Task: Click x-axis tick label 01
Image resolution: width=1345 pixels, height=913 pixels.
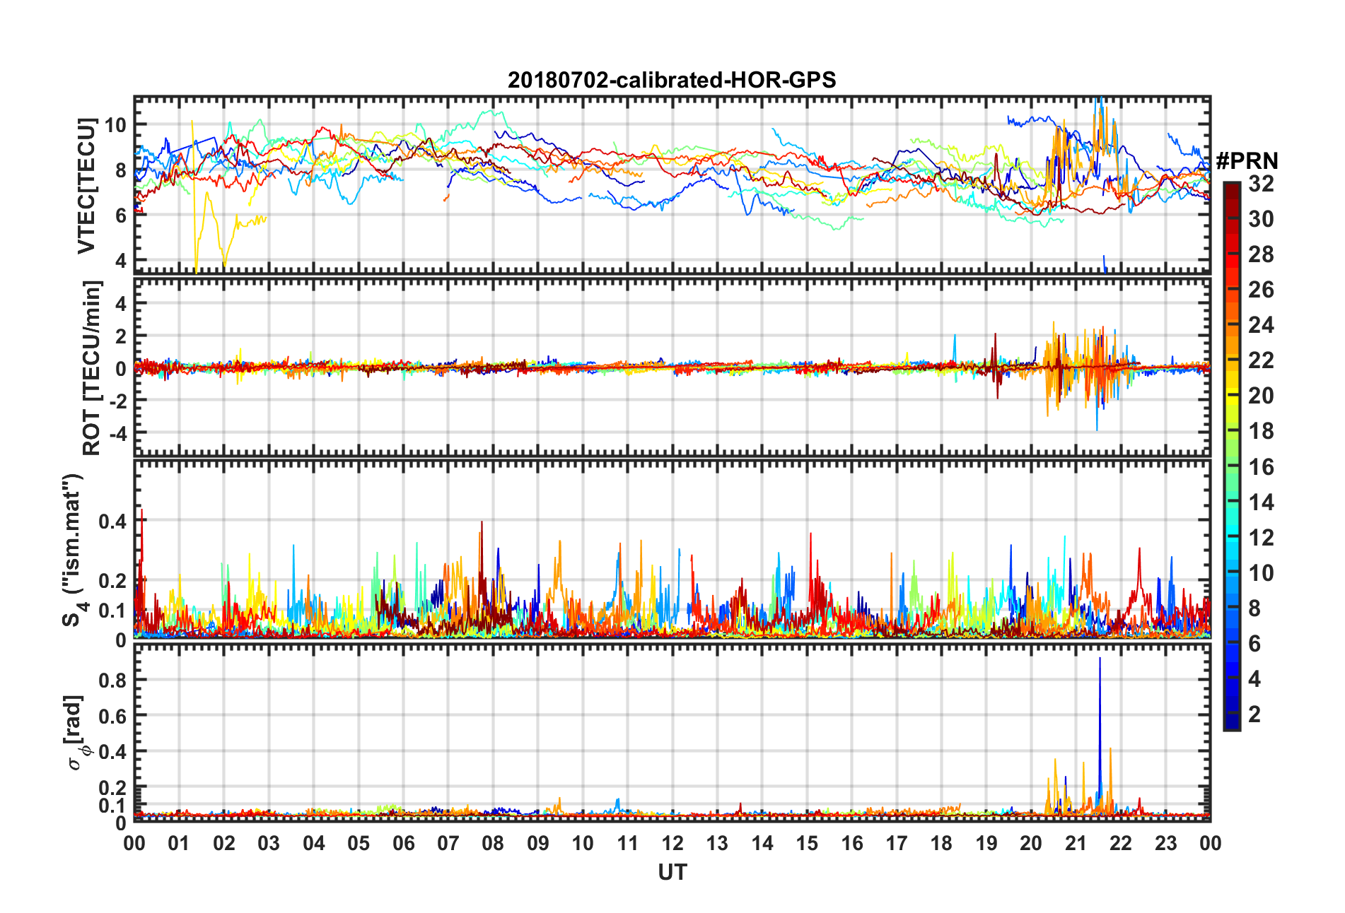Action: pyautogui.click(x=179, y=844)
